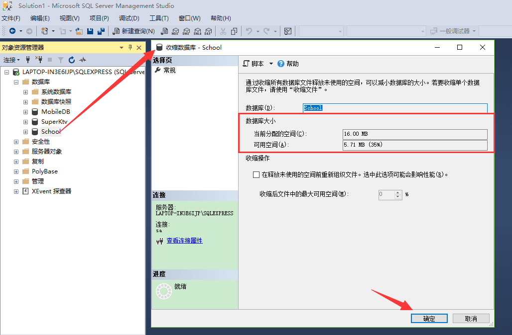Collapse the LAPTOP-IN3E6IJP server node

point(6,72)
